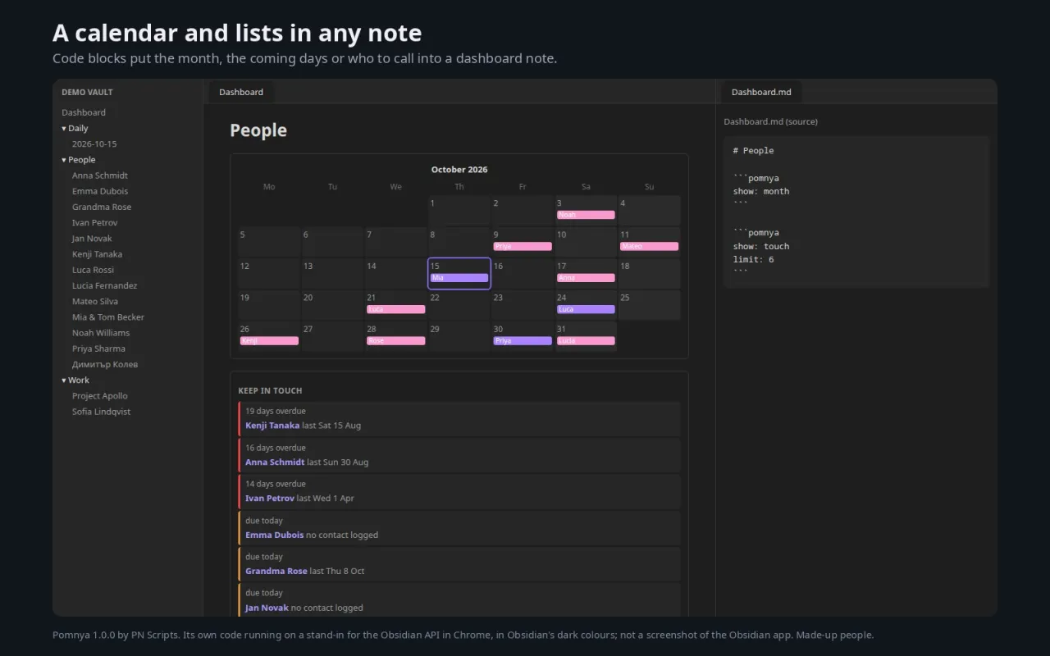Click the Noah event on October 3
The image size is (1050, 656).
586,215
